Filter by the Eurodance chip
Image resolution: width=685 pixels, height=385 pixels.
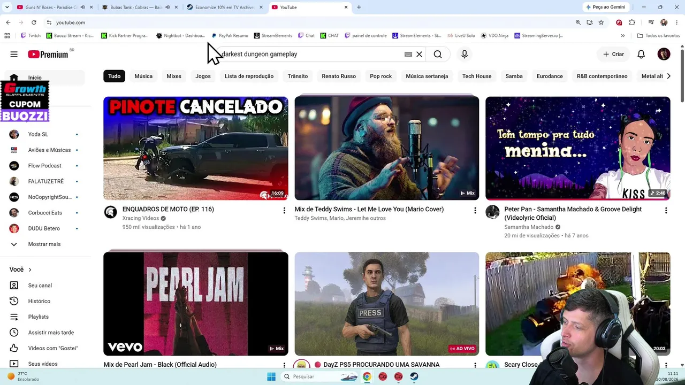550,76
